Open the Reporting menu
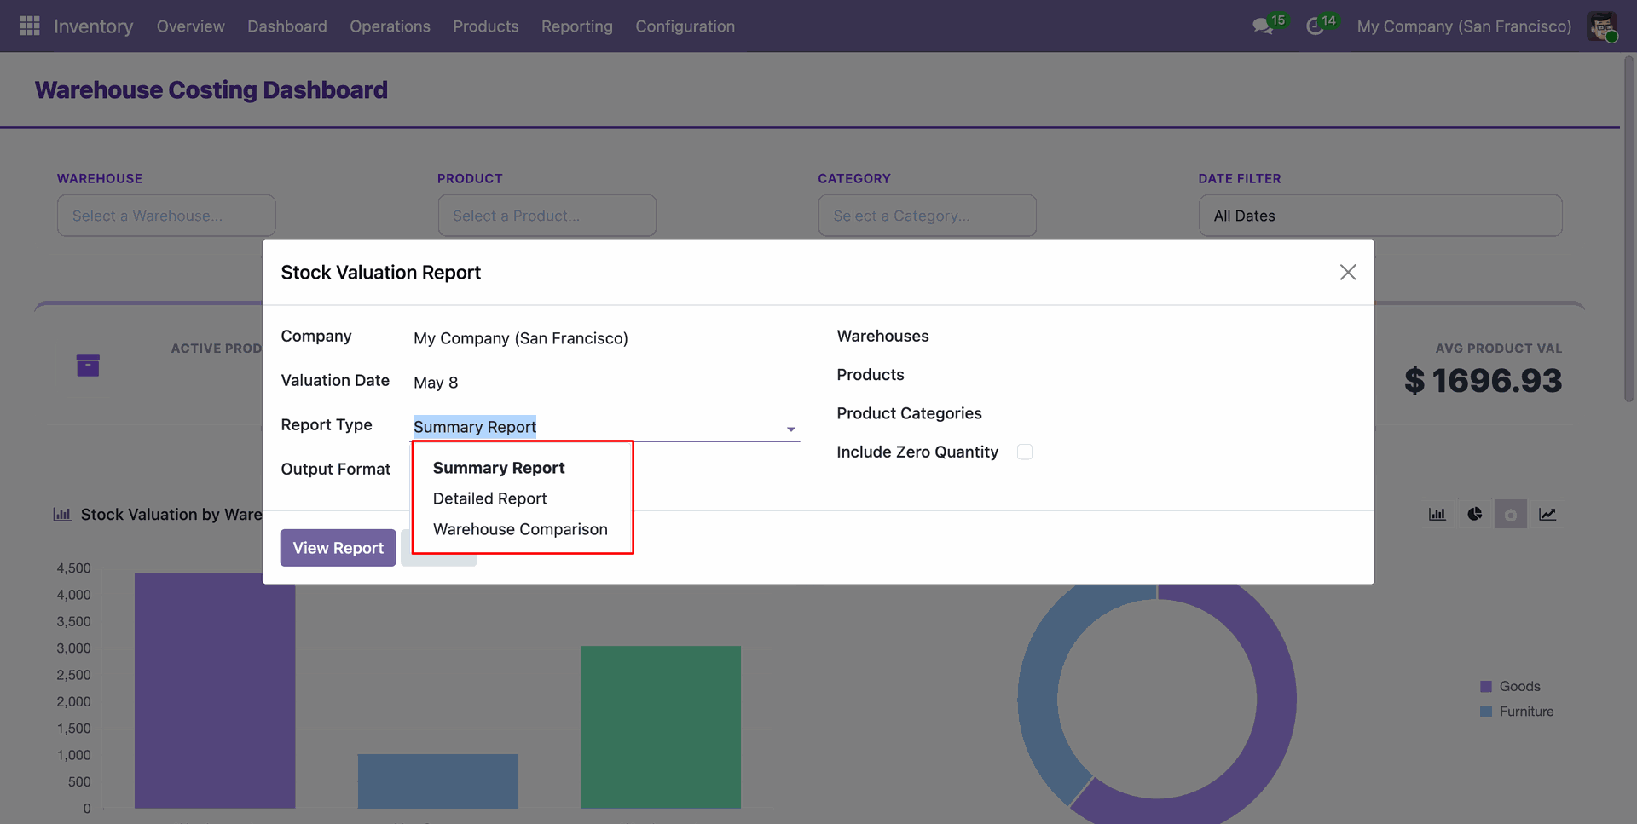Image resolution: width=1637 pixels, height=824 pixels. click(576, 26)
